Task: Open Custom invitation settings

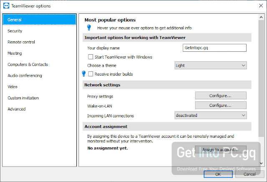Action: click(40, 98)
